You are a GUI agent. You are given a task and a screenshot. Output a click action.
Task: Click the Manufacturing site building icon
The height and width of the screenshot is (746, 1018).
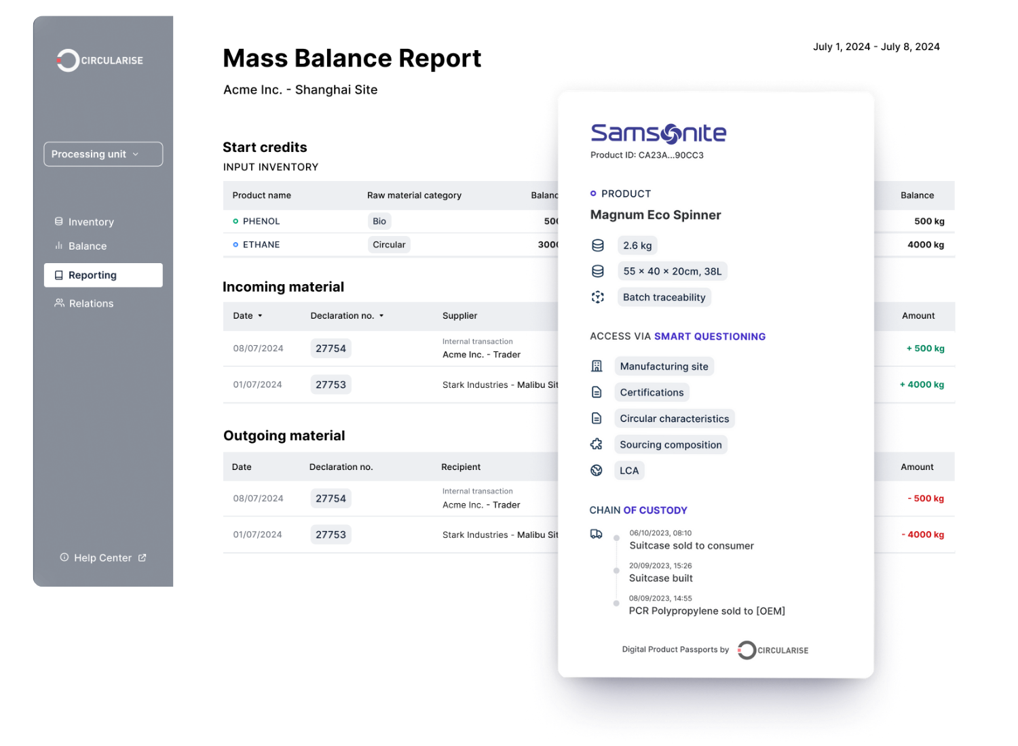coord(597,366)
